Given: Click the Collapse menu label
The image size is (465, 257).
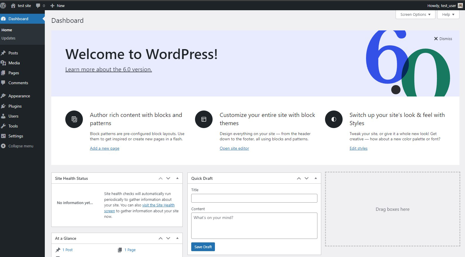Looking at the screenshot, I should 21,146.
